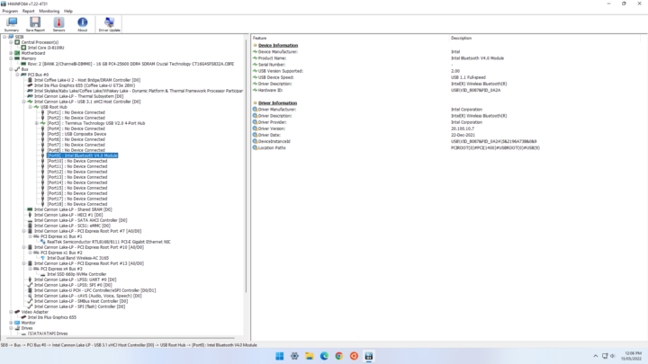The height and width of the screenshot is (364, 648).
Task: Click the Driver Information section heading
Action: coord(277,102)
